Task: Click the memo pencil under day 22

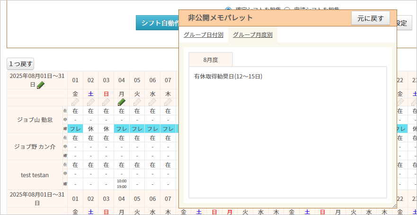Action: (400, 102)
